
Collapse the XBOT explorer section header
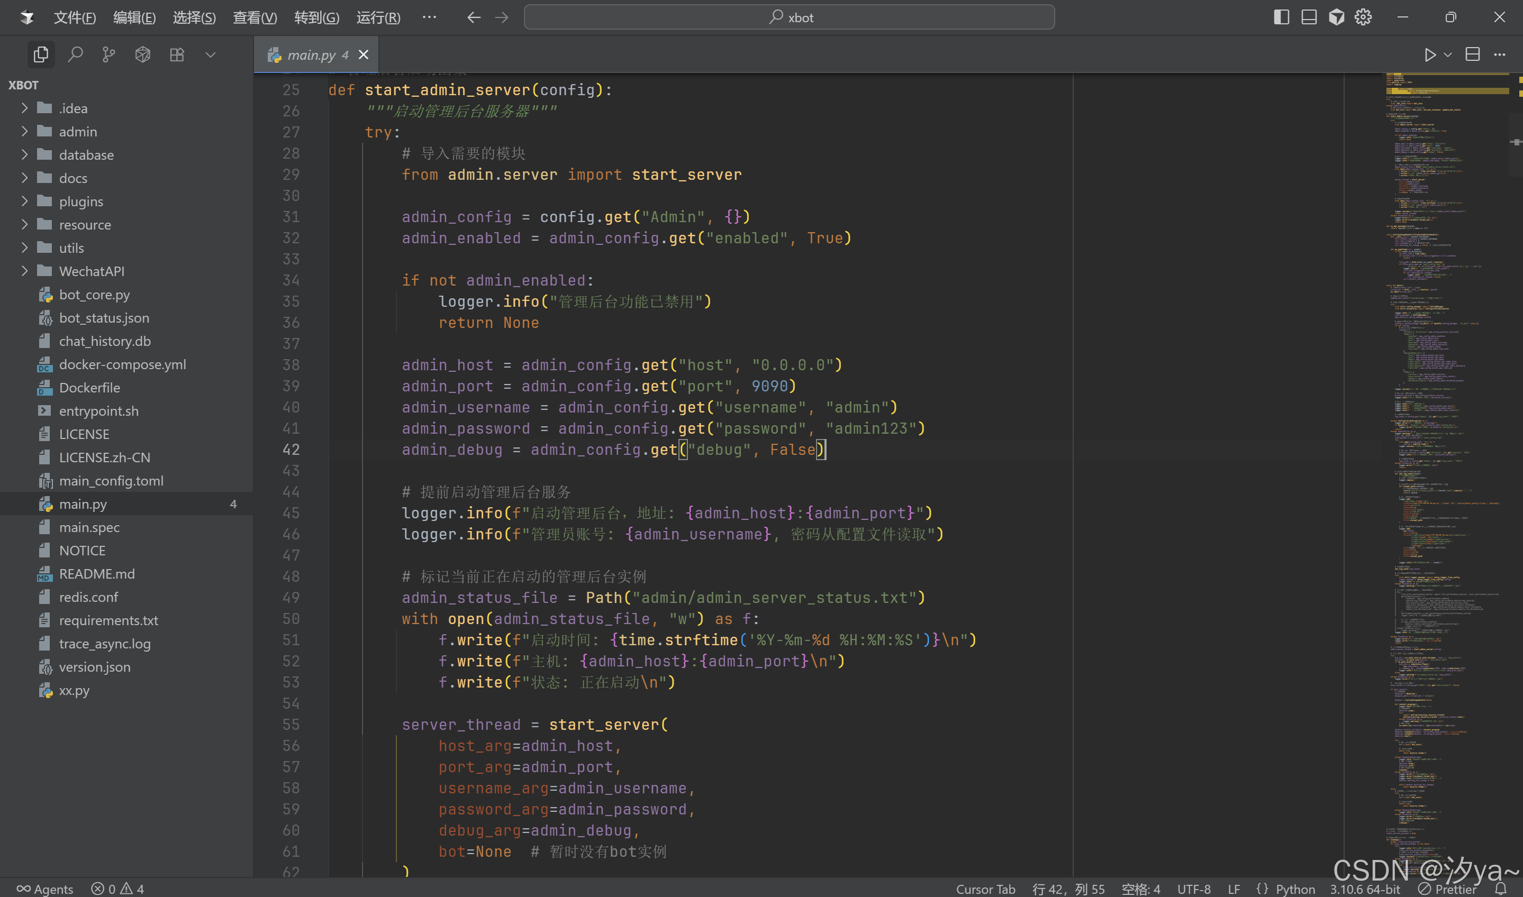click(x=126, y=85)
